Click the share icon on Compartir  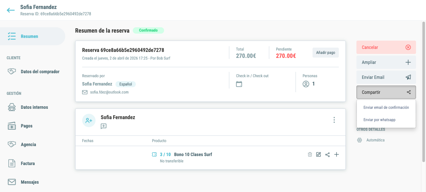click(409, 92)
